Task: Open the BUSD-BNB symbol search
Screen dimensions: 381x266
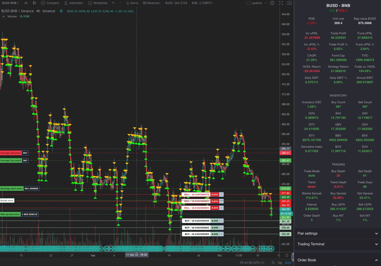Action: pyautogui.click(x=10, y=3)
